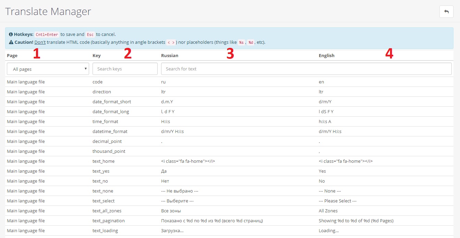This screenshot has width=460, height=238.
Task: Edit the English "Yes" translation
Action: [322, 171]
